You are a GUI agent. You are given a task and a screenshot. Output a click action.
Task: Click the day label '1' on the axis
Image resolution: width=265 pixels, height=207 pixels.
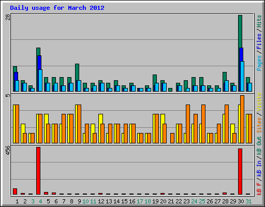(x=17, y=201)
